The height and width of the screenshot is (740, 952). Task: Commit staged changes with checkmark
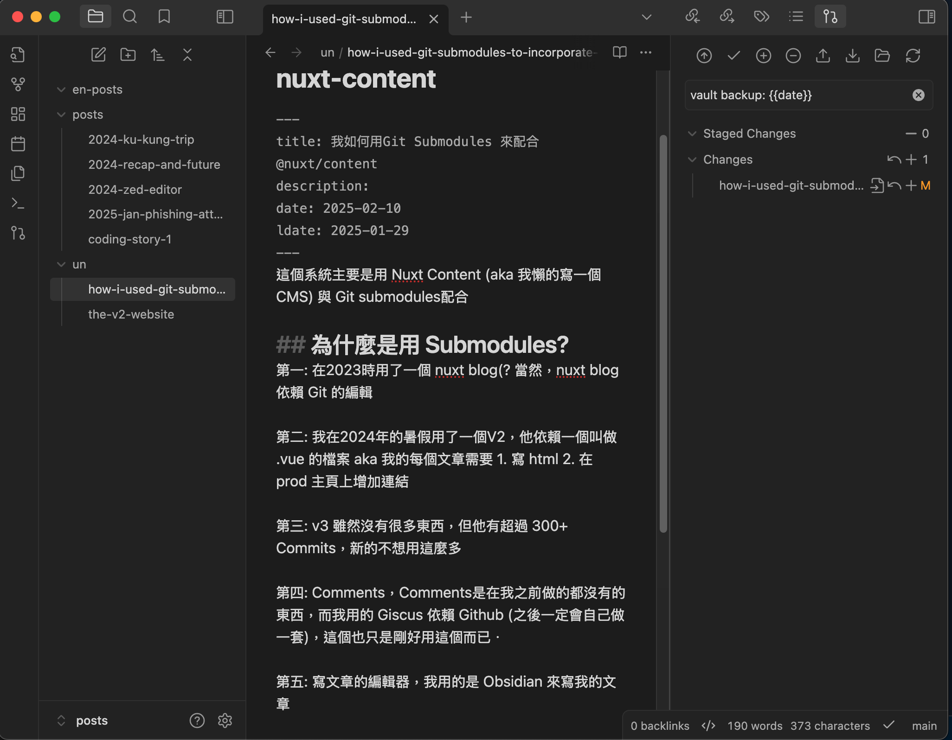(733, 56)
